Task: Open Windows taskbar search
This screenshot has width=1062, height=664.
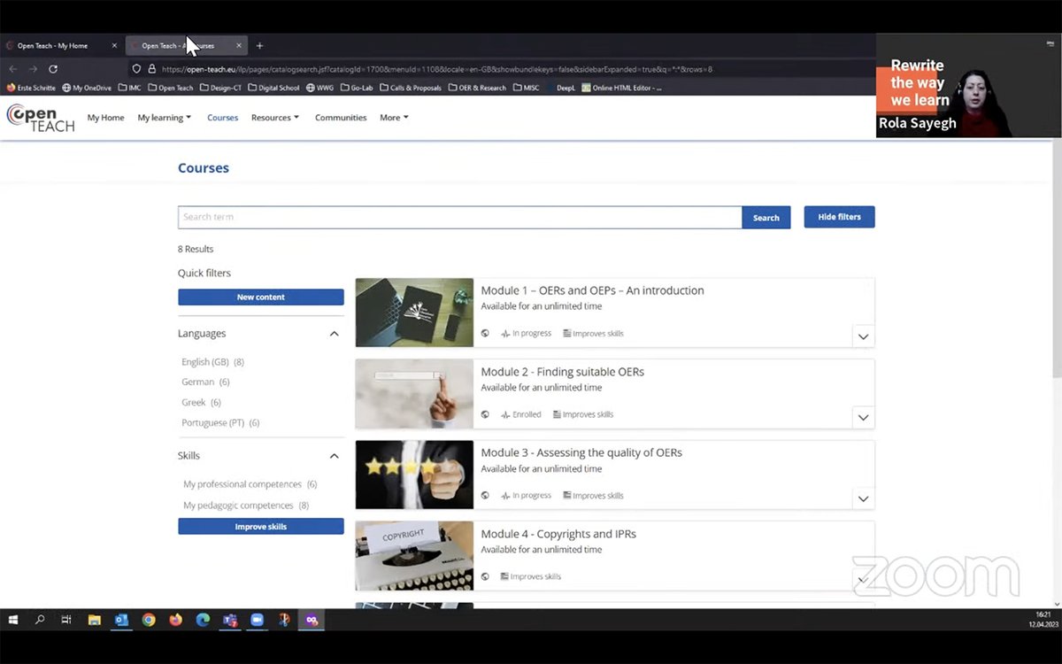Action: [x=40, y=620]
